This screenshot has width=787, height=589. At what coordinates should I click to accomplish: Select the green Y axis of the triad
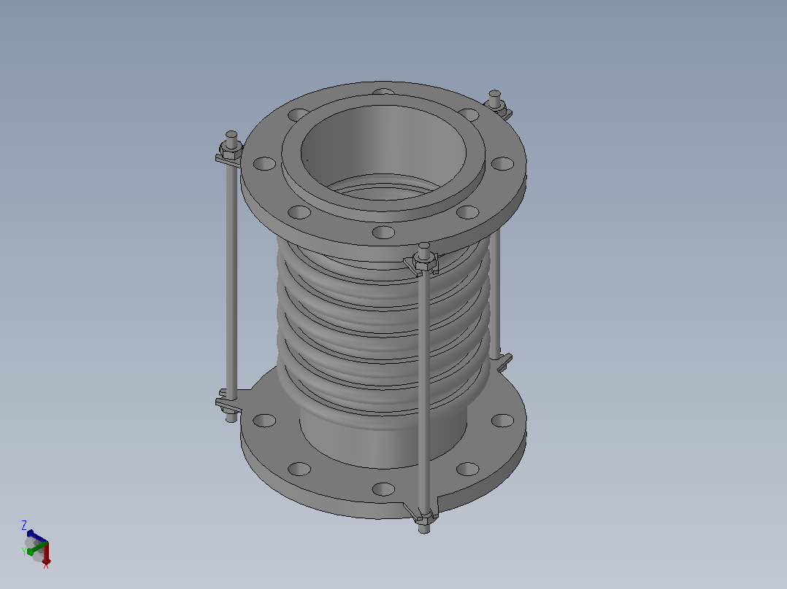(37, 548)
